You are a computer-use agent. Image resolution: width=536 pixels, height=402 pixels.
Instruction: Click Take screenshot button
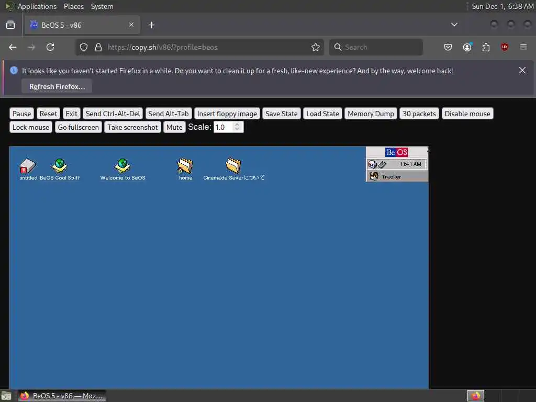pos(132,127)
